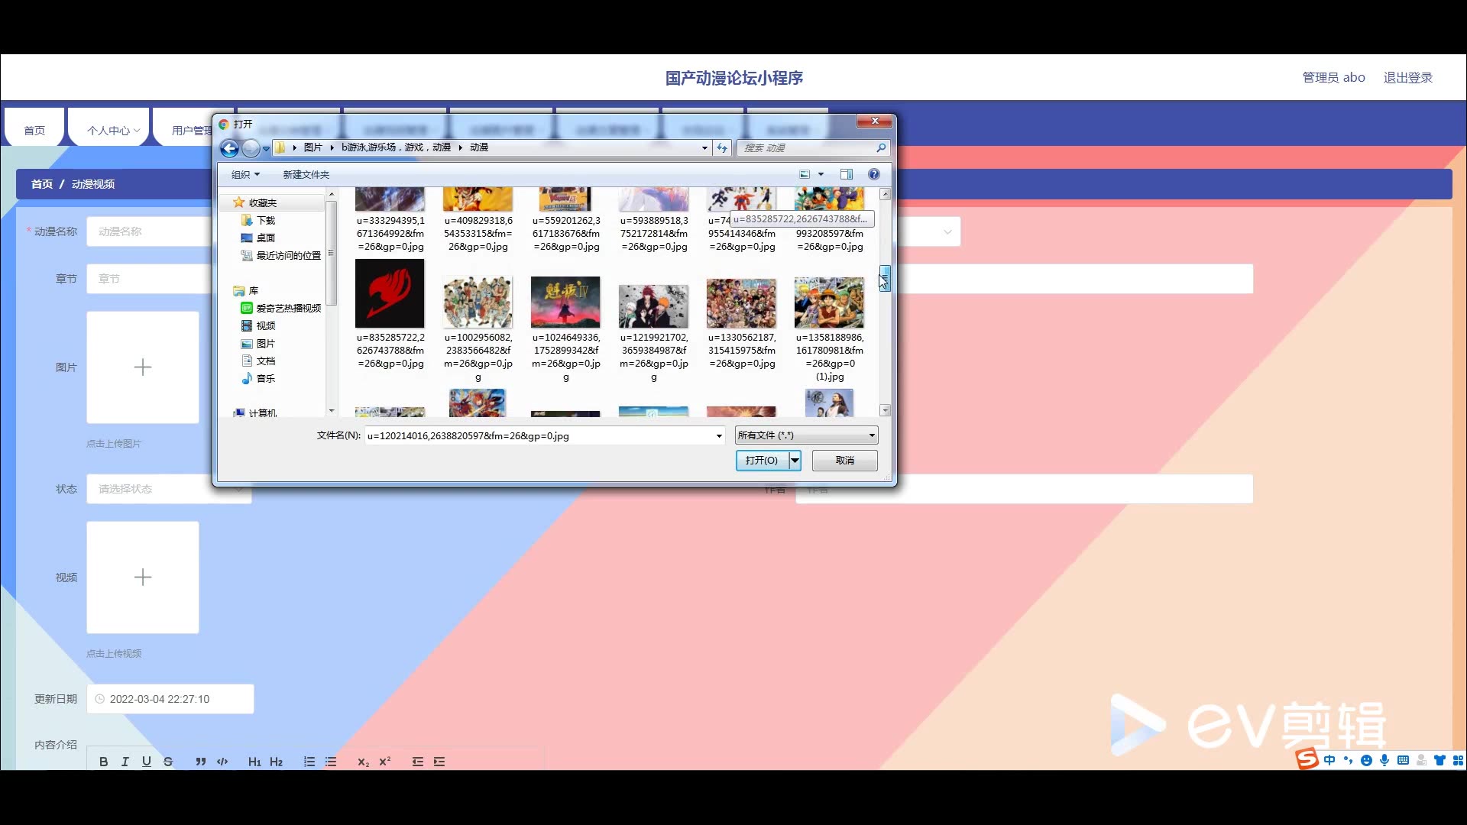Decrease indent in editor
The width and height of the screenshot is (1467, 825).
tap(417, 762)
